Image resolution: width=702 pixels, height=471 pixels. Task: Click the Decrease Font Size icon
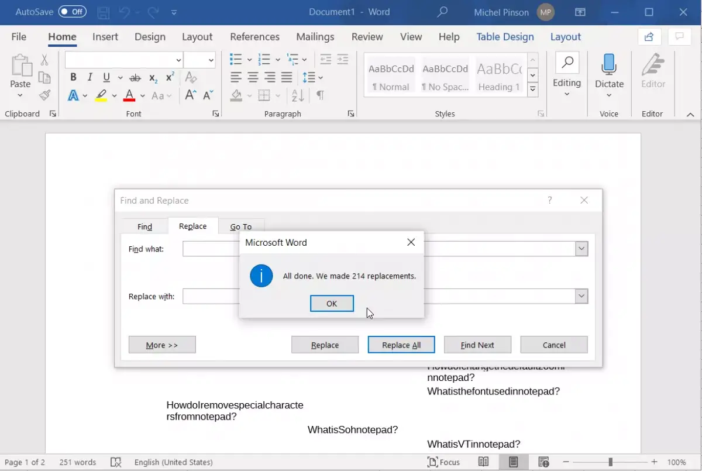pyautogui.click(x=208, y=95)
